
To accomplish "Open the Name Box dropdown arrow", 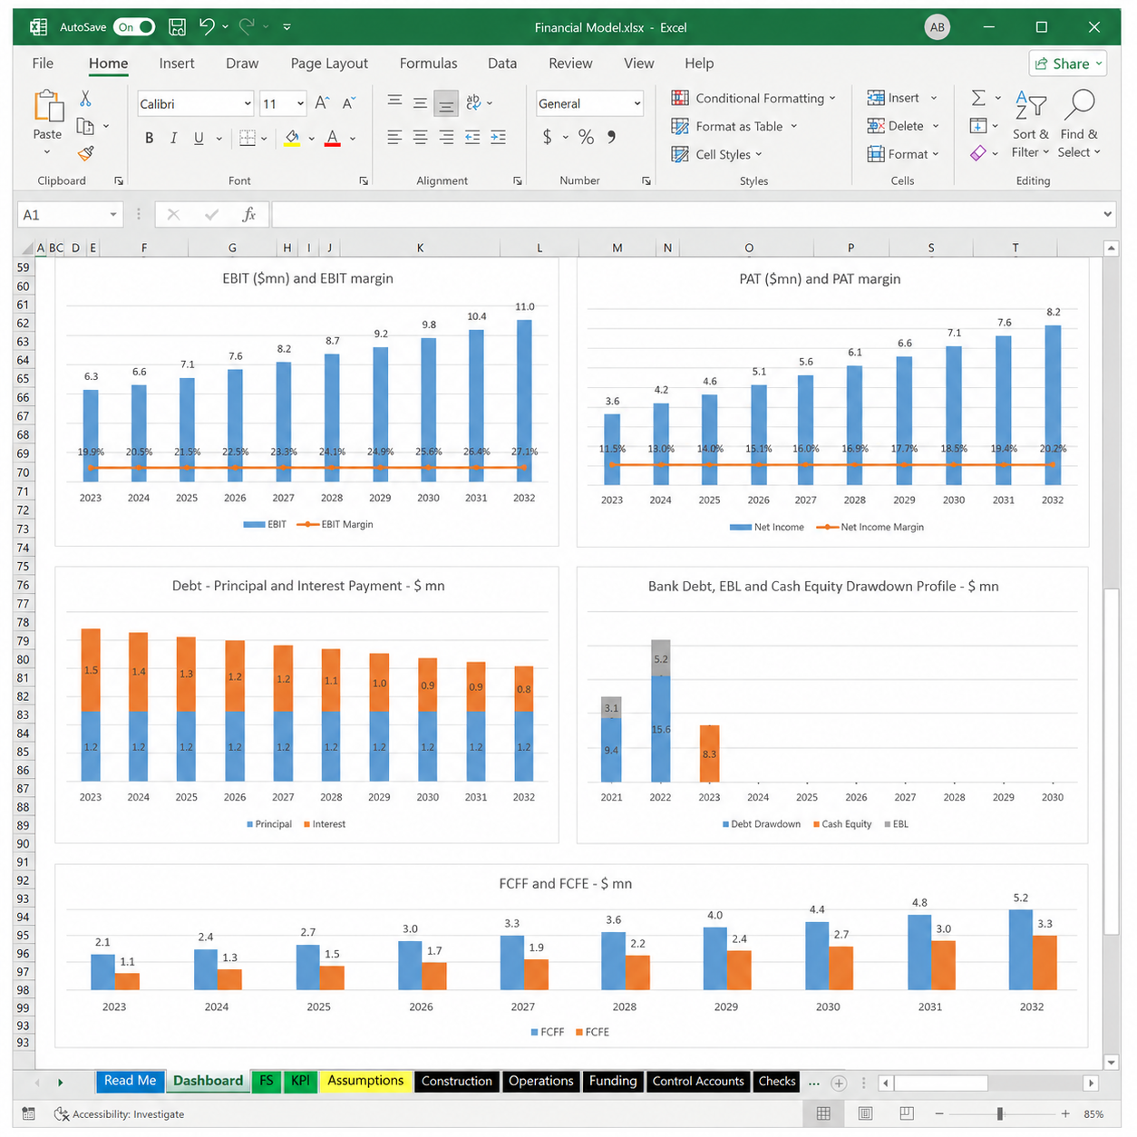I will click(x=113, y=215).
